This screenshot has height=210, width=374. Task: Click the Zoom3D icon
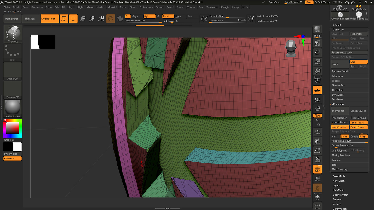pos(317,150)
